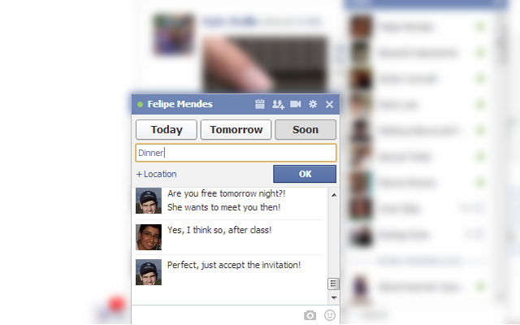Click the chat message input box

(217, 315)
